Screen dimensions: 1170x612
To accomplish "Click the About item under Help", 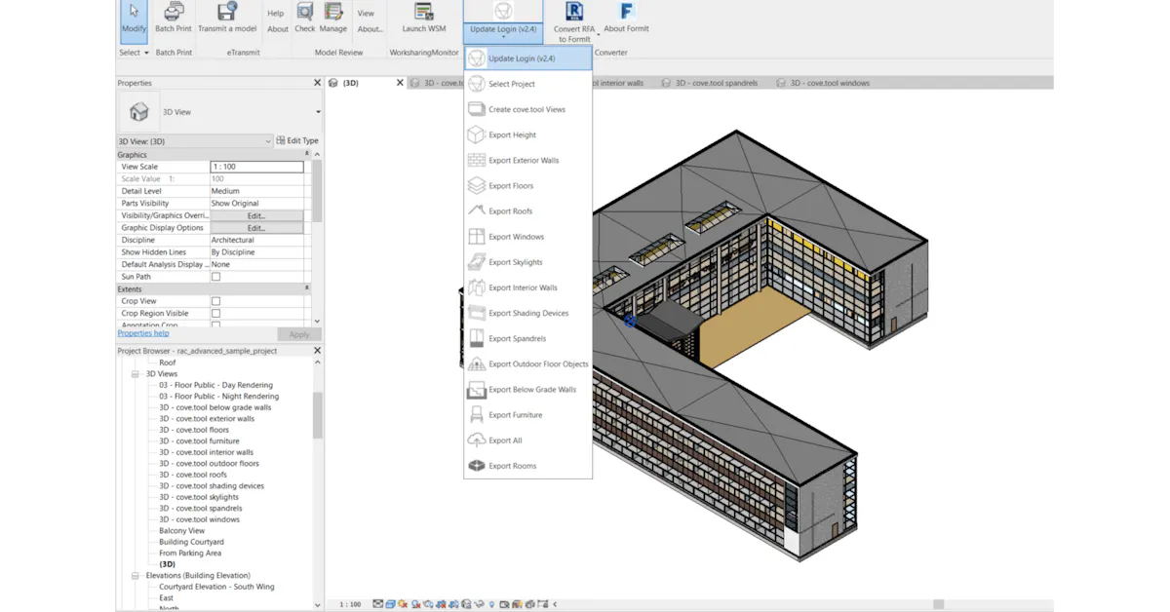I will (x=278, y=29).
